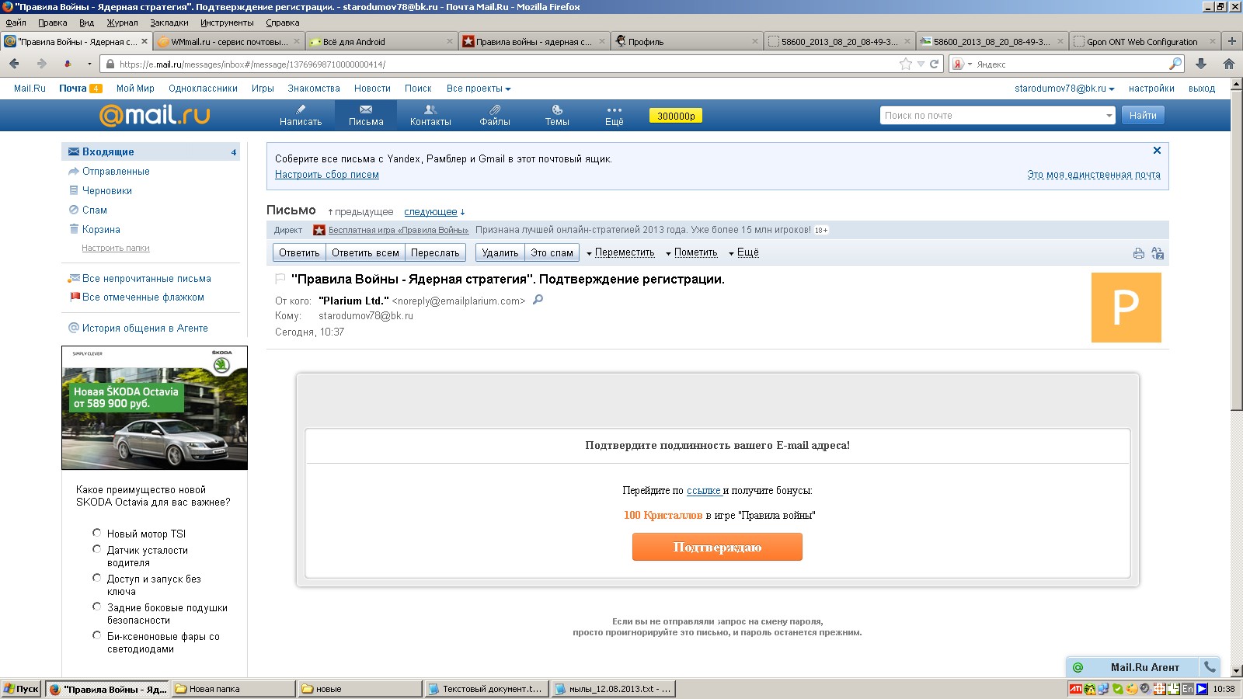
Task: Click the En language indicator in the tray
Action: [1187, 689]
